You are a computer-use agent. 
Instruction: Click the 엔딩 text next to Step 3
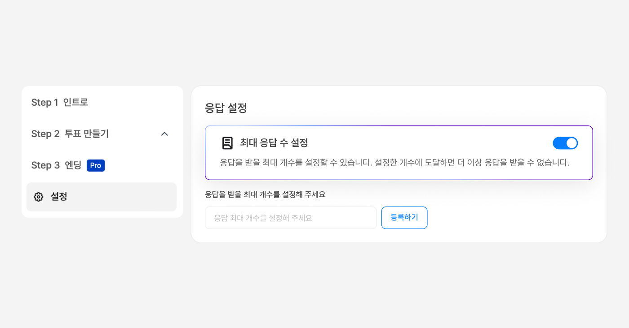(73, 165)
